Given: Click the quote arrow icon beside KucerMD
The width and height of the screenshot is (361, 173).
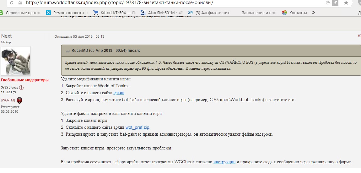Looking at the screenshot, I should click(67, 51).
